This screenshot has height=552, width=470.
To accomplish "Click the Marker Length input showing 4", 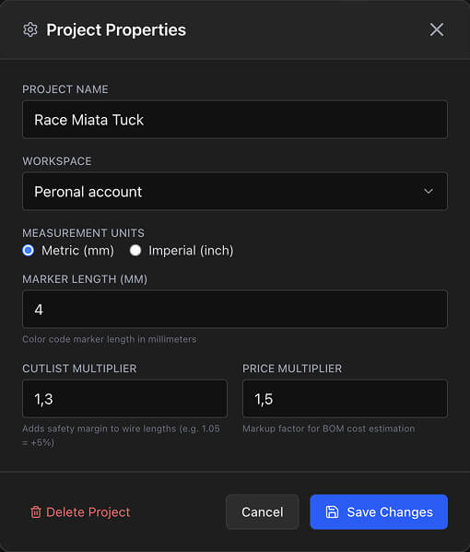I will 235,310.
